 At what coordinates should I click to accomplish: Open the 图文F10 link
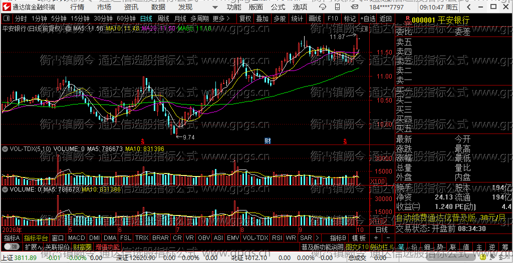(357, 246)
